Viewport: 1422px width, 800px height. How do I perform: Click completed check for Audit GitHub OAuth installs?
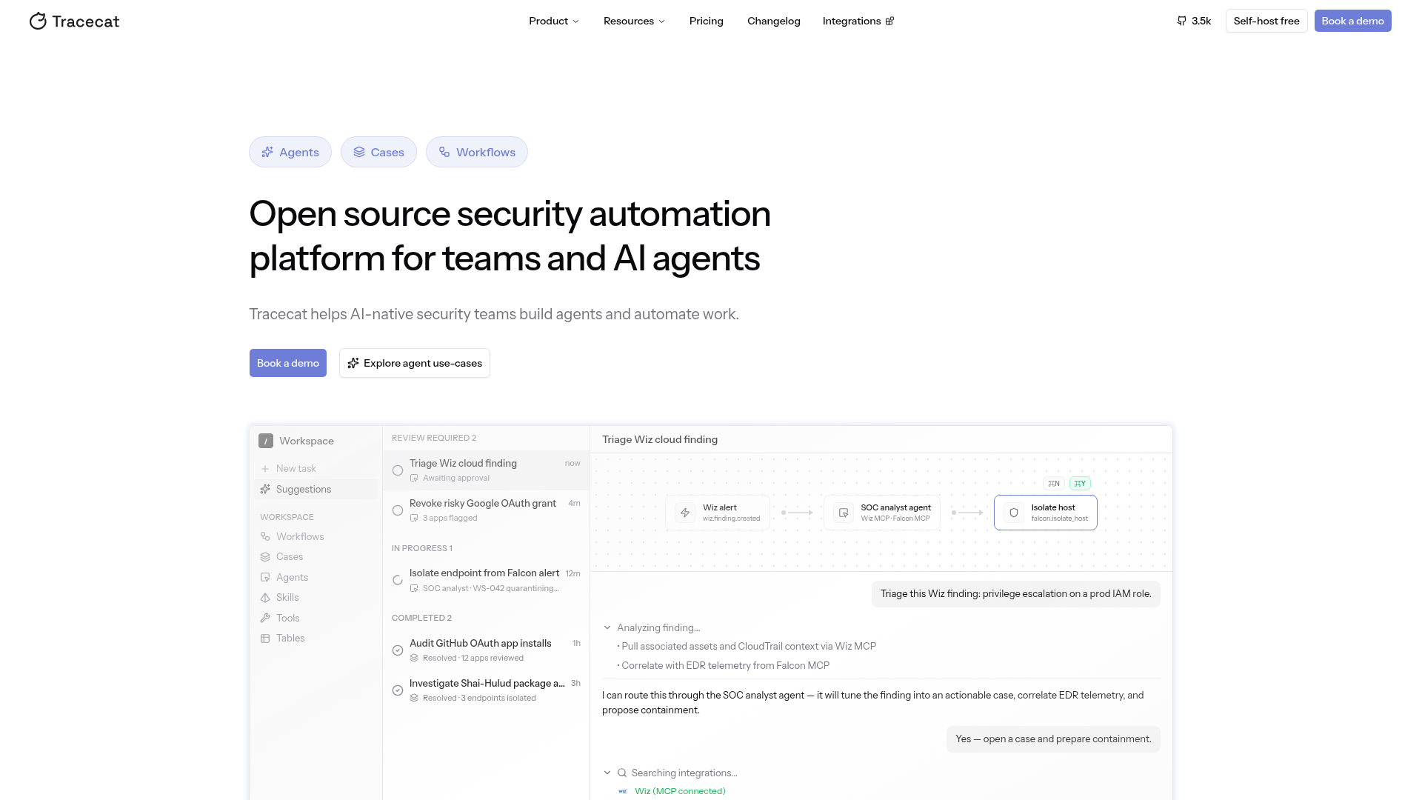[x=398, y=650]
